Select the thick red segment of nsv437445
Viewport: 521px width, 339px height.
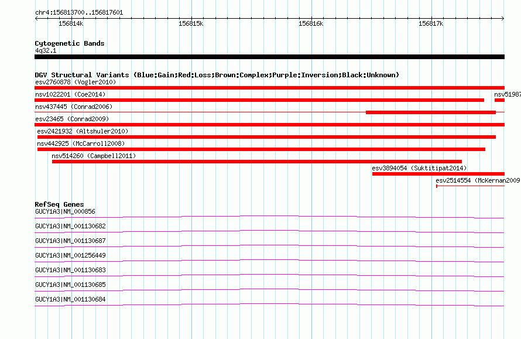(x=431, y=112)
